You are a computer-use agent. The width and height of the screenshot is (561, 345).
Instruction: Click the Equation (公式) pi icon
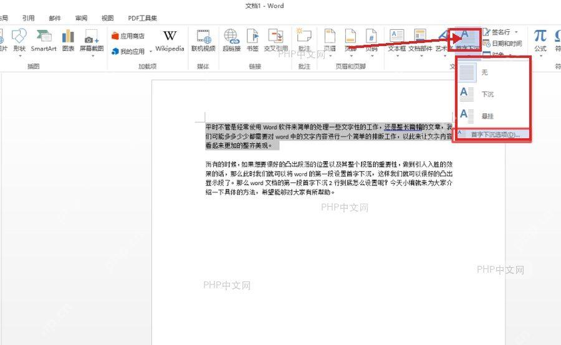point(540,36)
